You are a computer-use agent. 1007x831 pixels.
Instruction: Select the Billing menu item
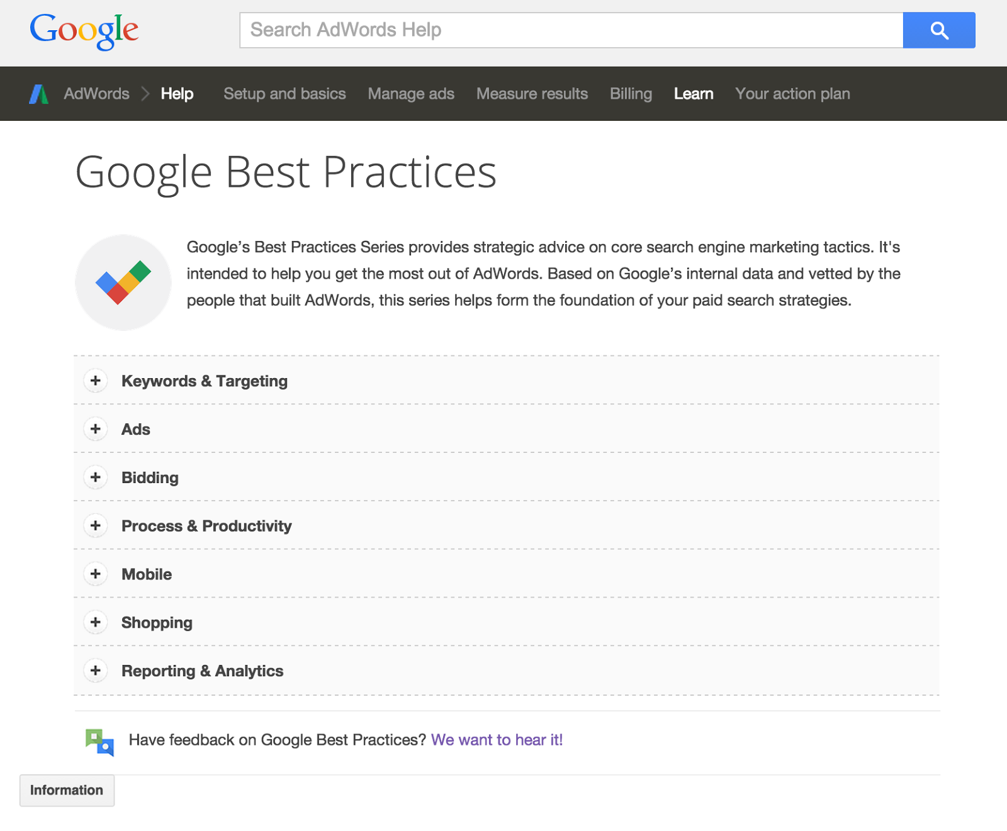tap(631, 94)
